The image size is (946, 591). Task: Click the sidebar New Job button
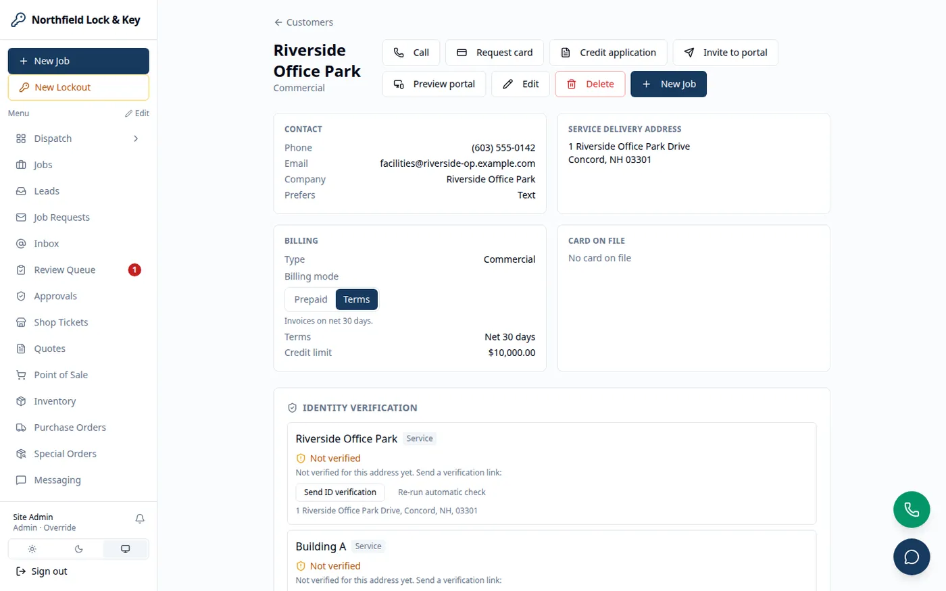point(78,61)
